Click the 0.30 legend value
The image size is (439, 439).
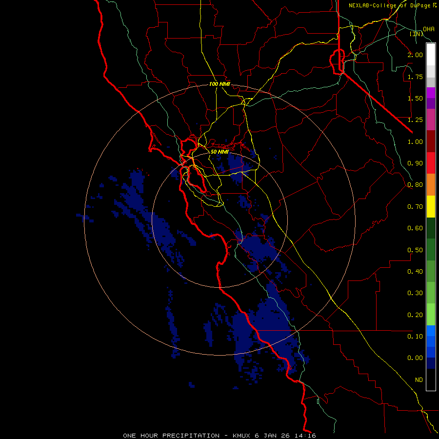tap(415, 293)
